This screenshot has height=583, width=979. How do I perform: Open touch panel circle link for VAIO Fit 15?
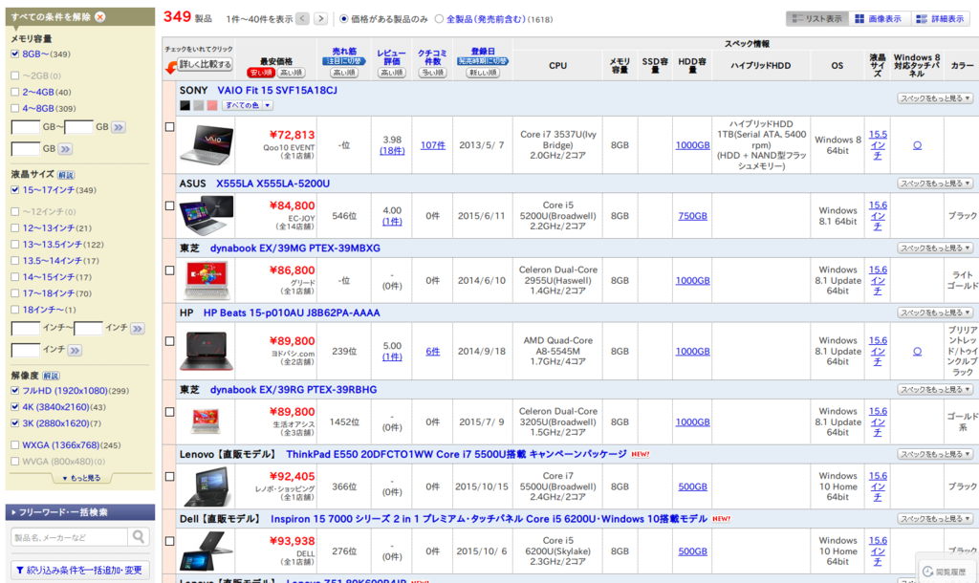[x=917, y=145]
